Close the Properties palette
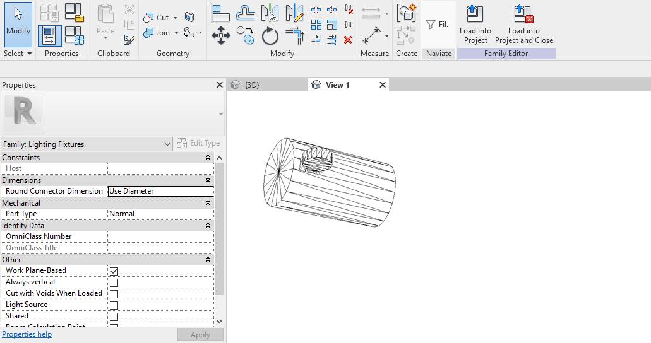 click(220, 85)
